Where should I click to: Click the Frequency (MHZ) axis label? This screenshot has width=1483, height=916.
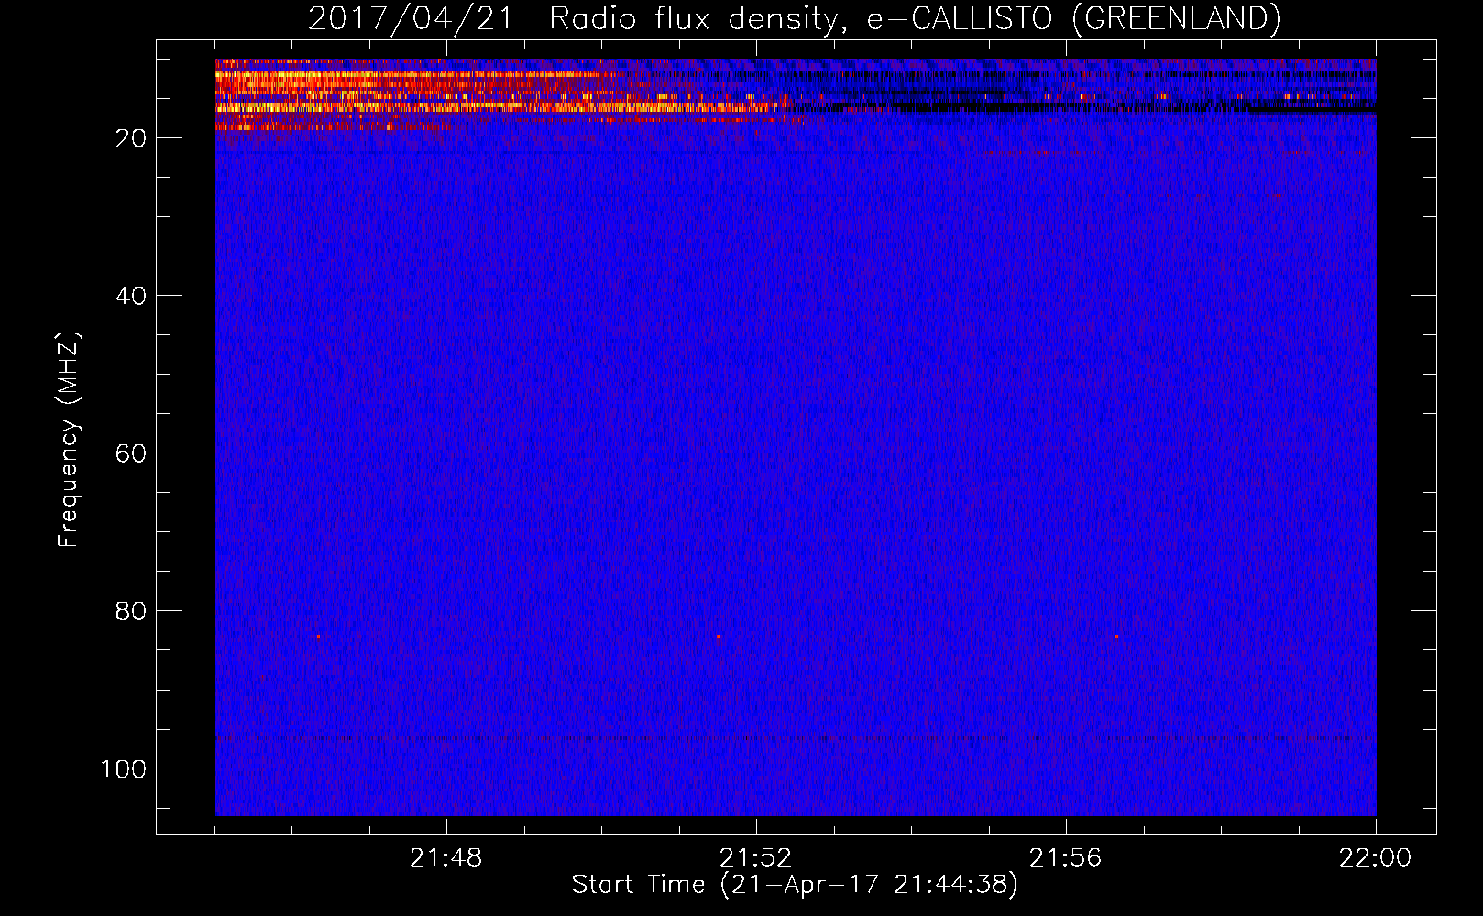click(x=69, y=440)
